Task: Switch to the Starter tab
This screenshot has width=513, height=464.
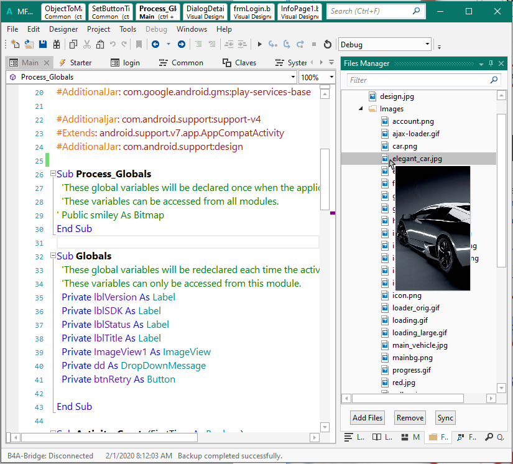Action: coord(80,62)
